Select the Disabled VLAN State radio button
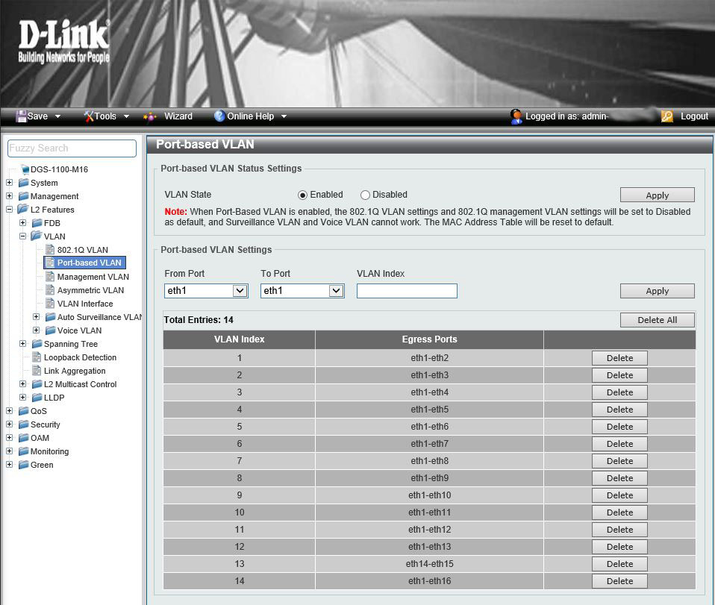The image size is (715, 605). point(365,195)
